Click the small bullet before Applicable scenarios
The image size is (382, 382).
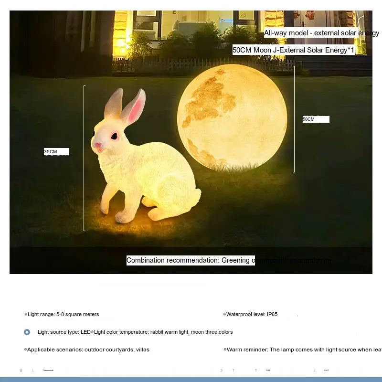tap(25, 350)
